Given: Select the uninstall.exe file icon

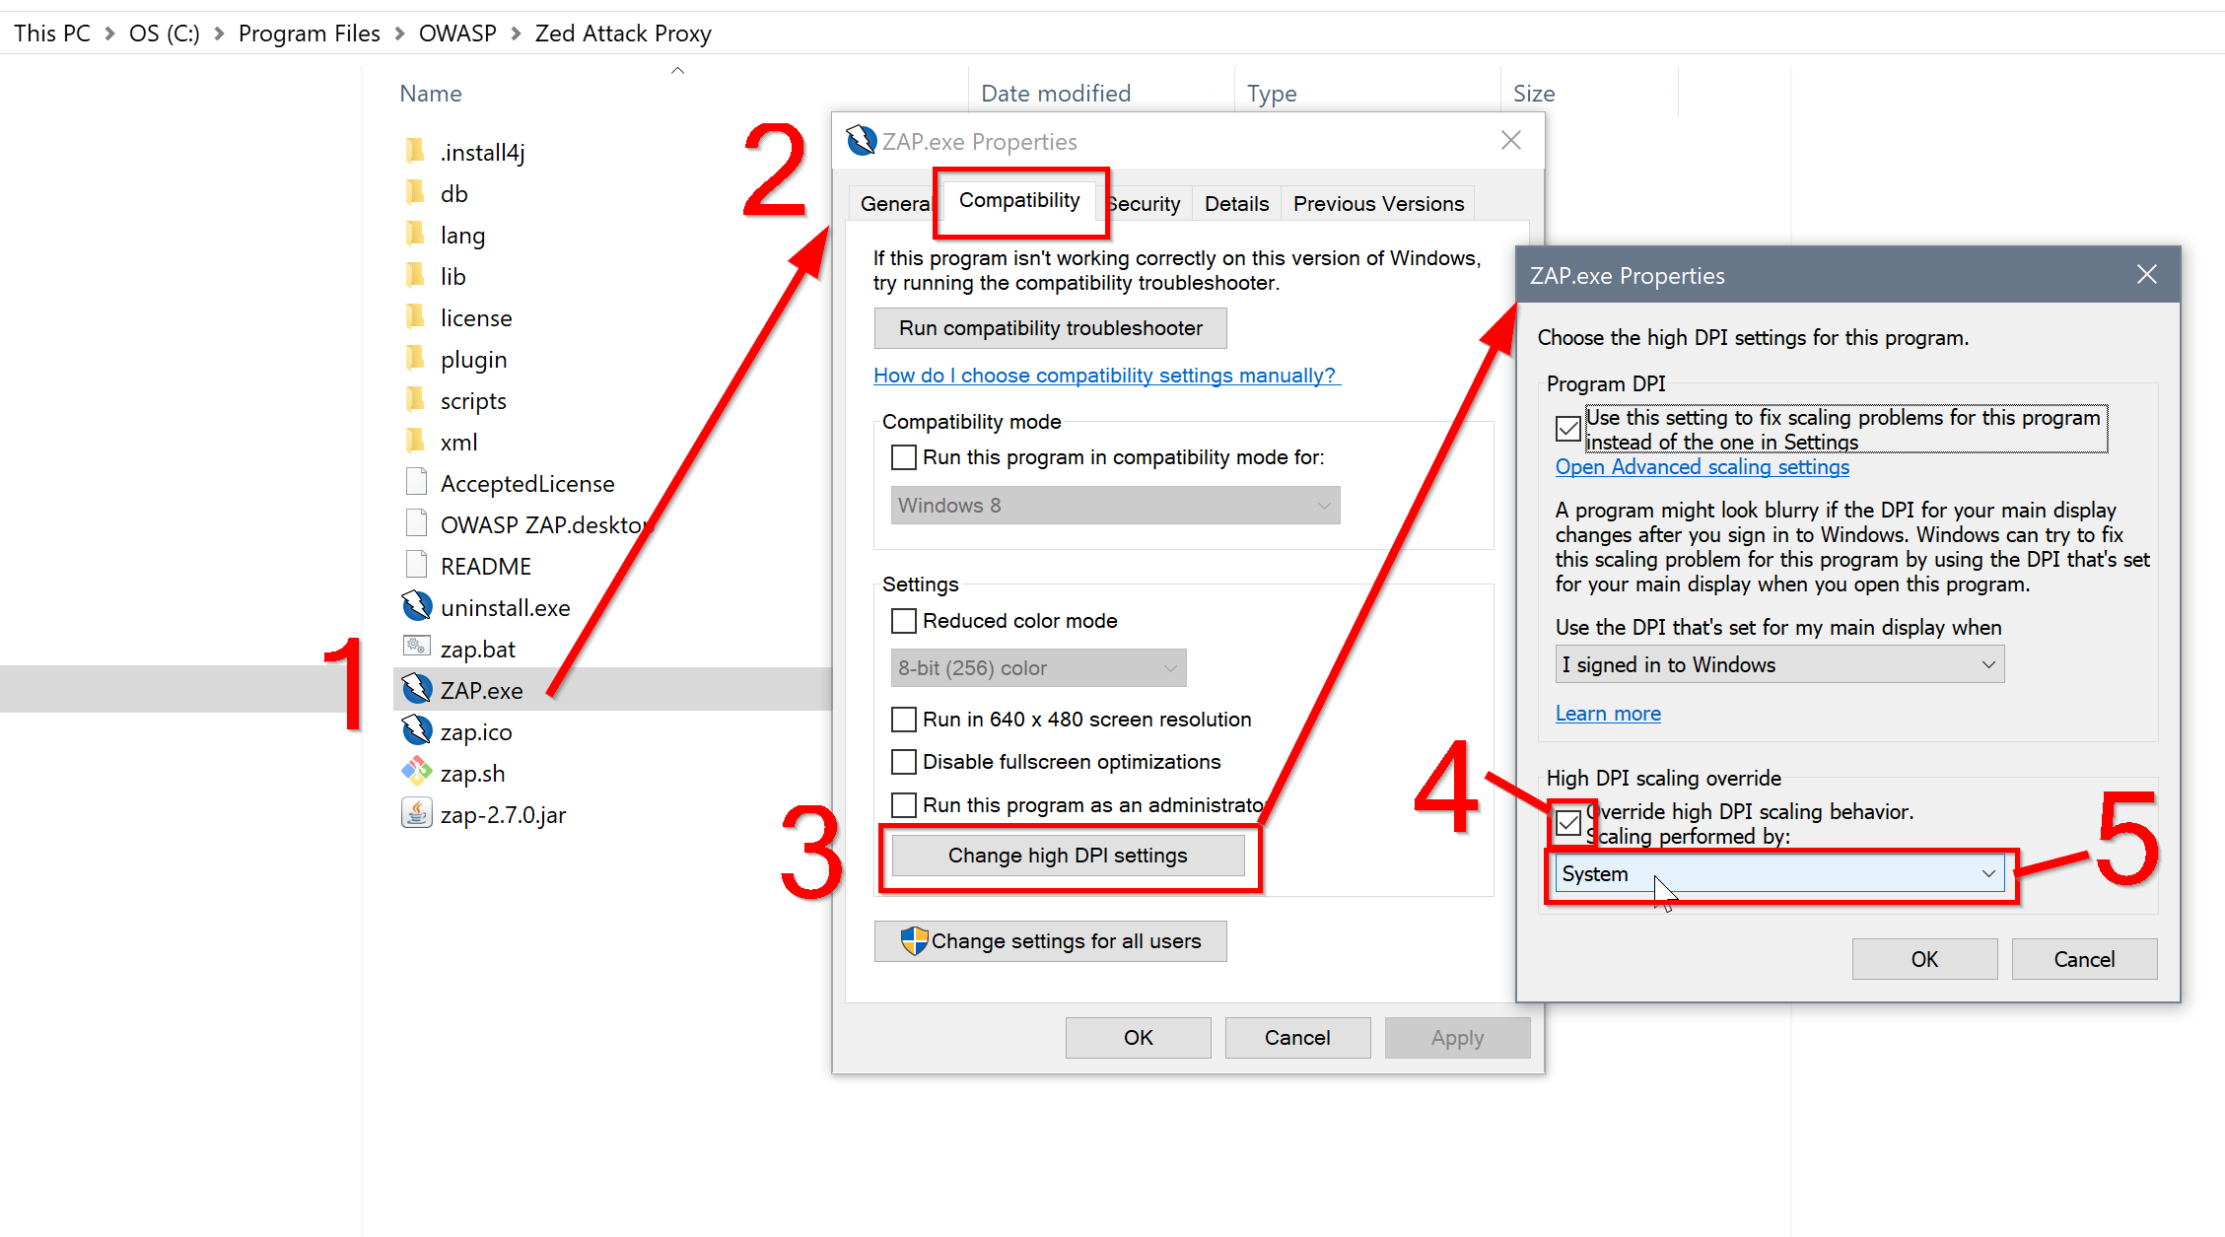Looking at the screenshot, I should tap(416, 606).
